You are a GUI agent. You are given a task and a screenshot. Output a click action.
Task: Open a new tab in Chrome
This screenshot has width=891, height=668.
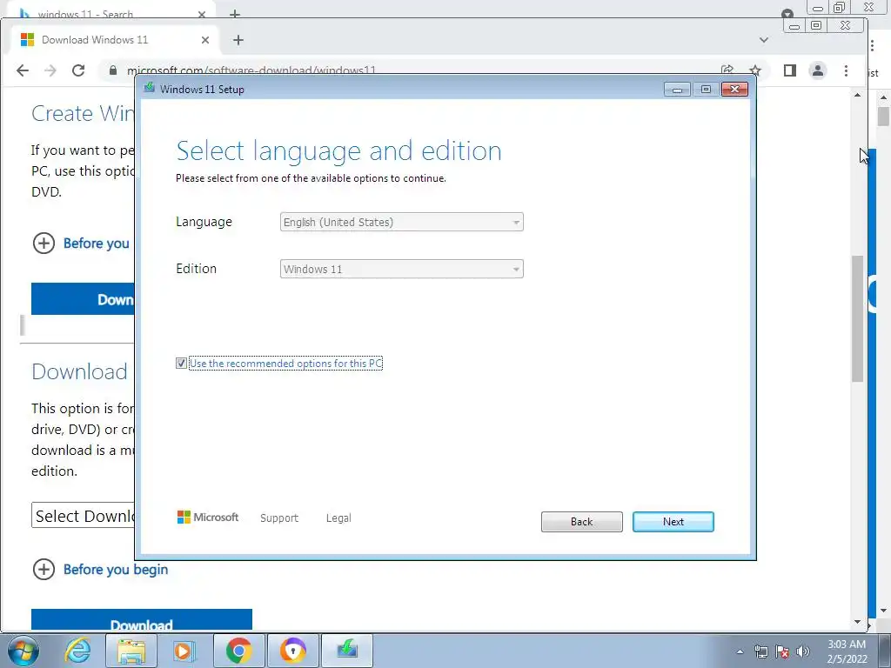click(238, 40)
